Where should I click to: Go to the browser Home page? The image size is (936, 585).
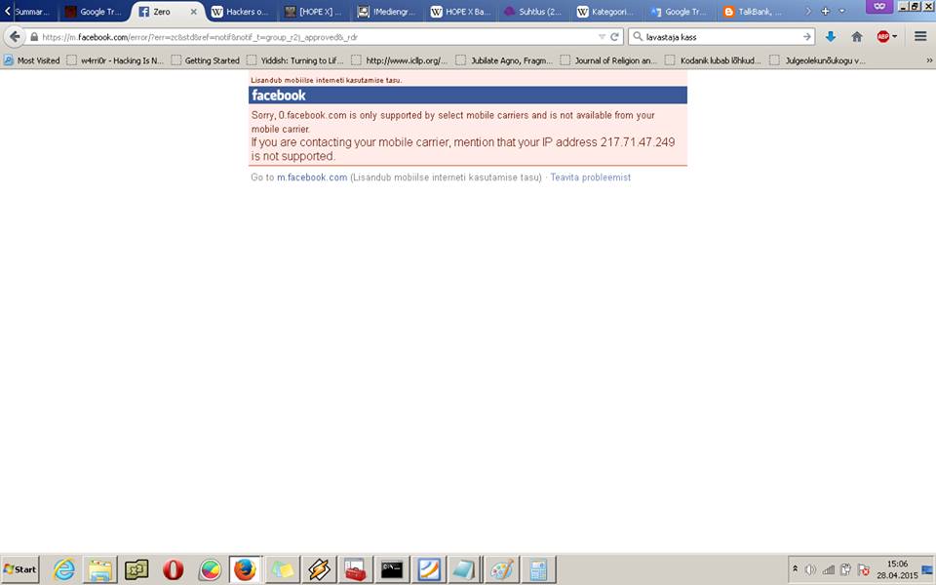[857, 37]
